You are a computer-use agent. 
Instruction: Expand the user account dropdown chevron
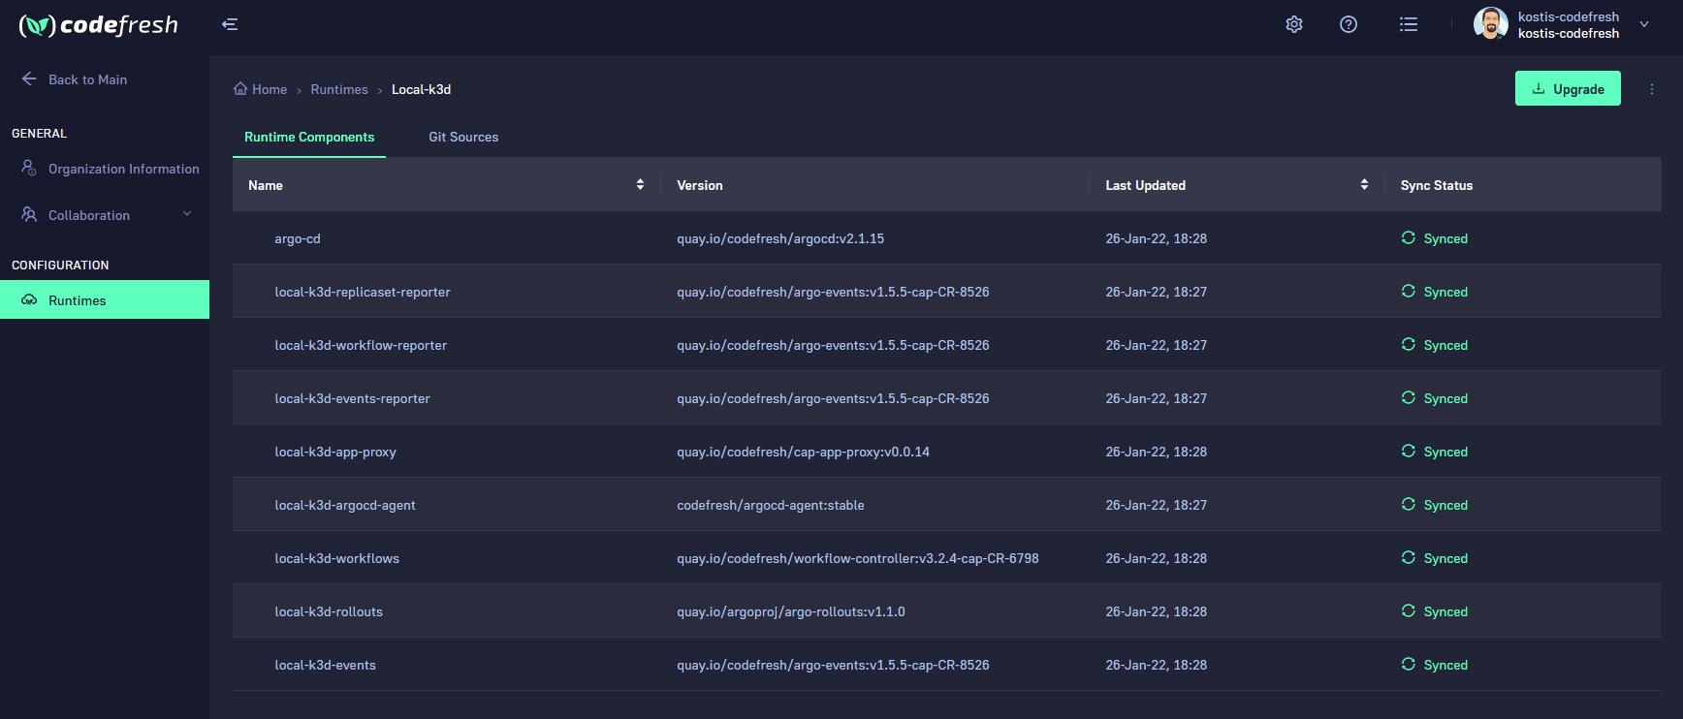[x=1643, y=24]
